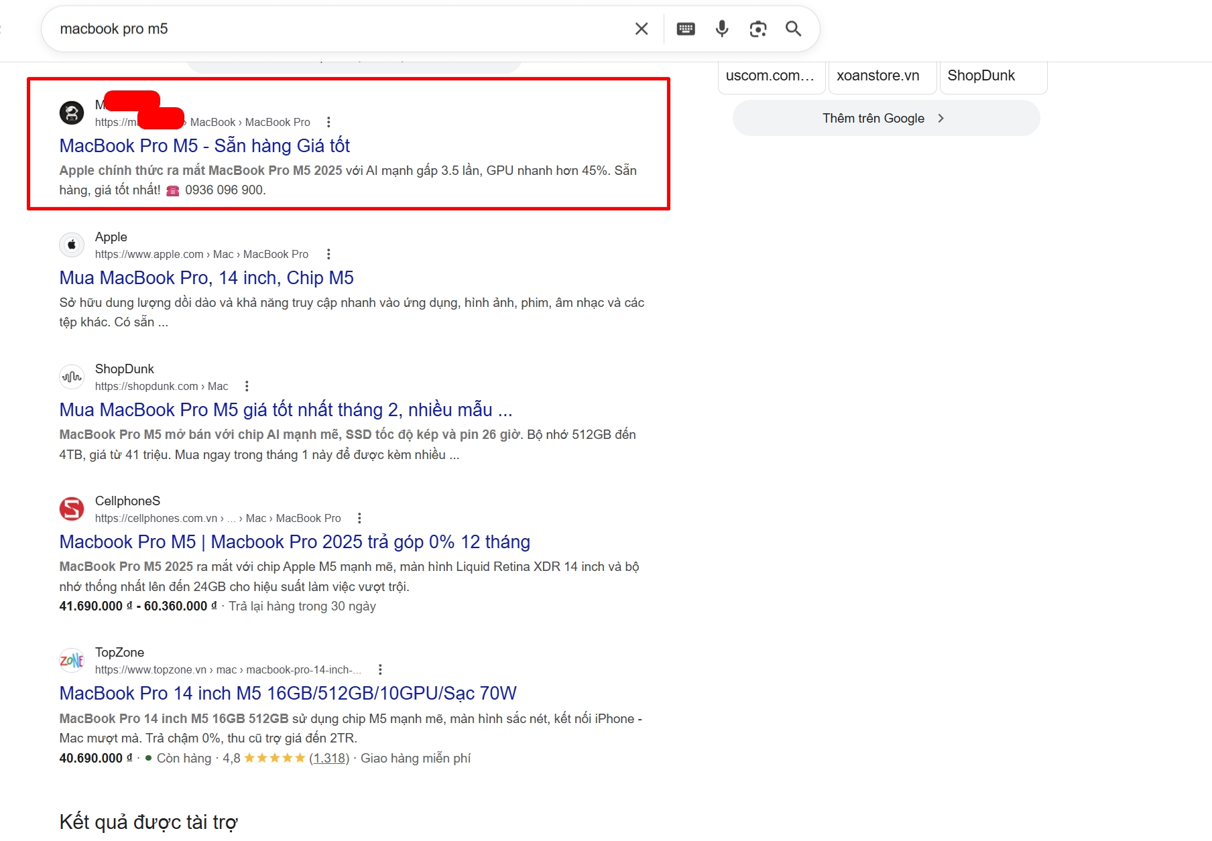
Task: Click inside the 'macbook pro m5' search field
Action: point(335,29)
